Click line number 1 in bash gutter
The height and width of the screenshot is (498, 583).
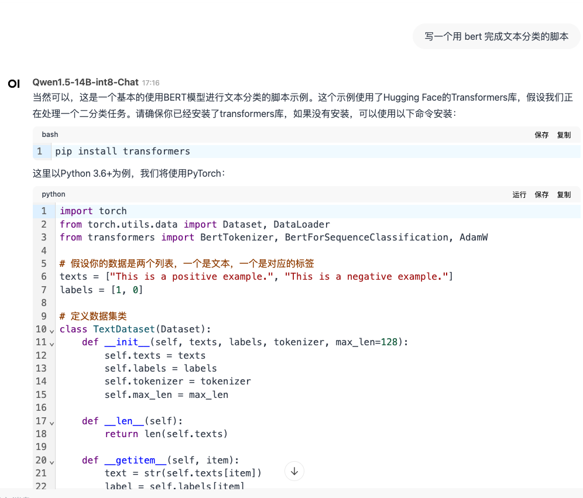coord(39,151)
